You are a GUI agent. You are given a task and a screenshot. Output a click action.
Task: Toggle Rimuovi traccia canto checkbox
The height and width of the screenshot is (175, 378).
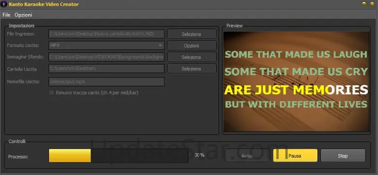pyautogui.click(x=51, y=93)
